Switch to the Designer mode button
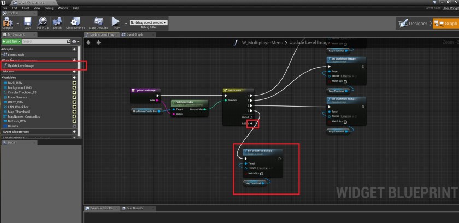Screen dimensions: 459x223 tap(414, 24)
